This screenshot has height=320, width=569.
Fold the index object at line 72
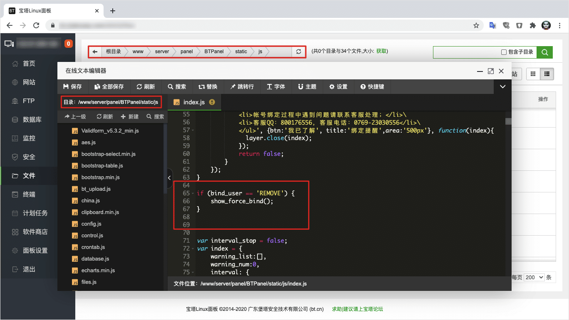[193, 249]
